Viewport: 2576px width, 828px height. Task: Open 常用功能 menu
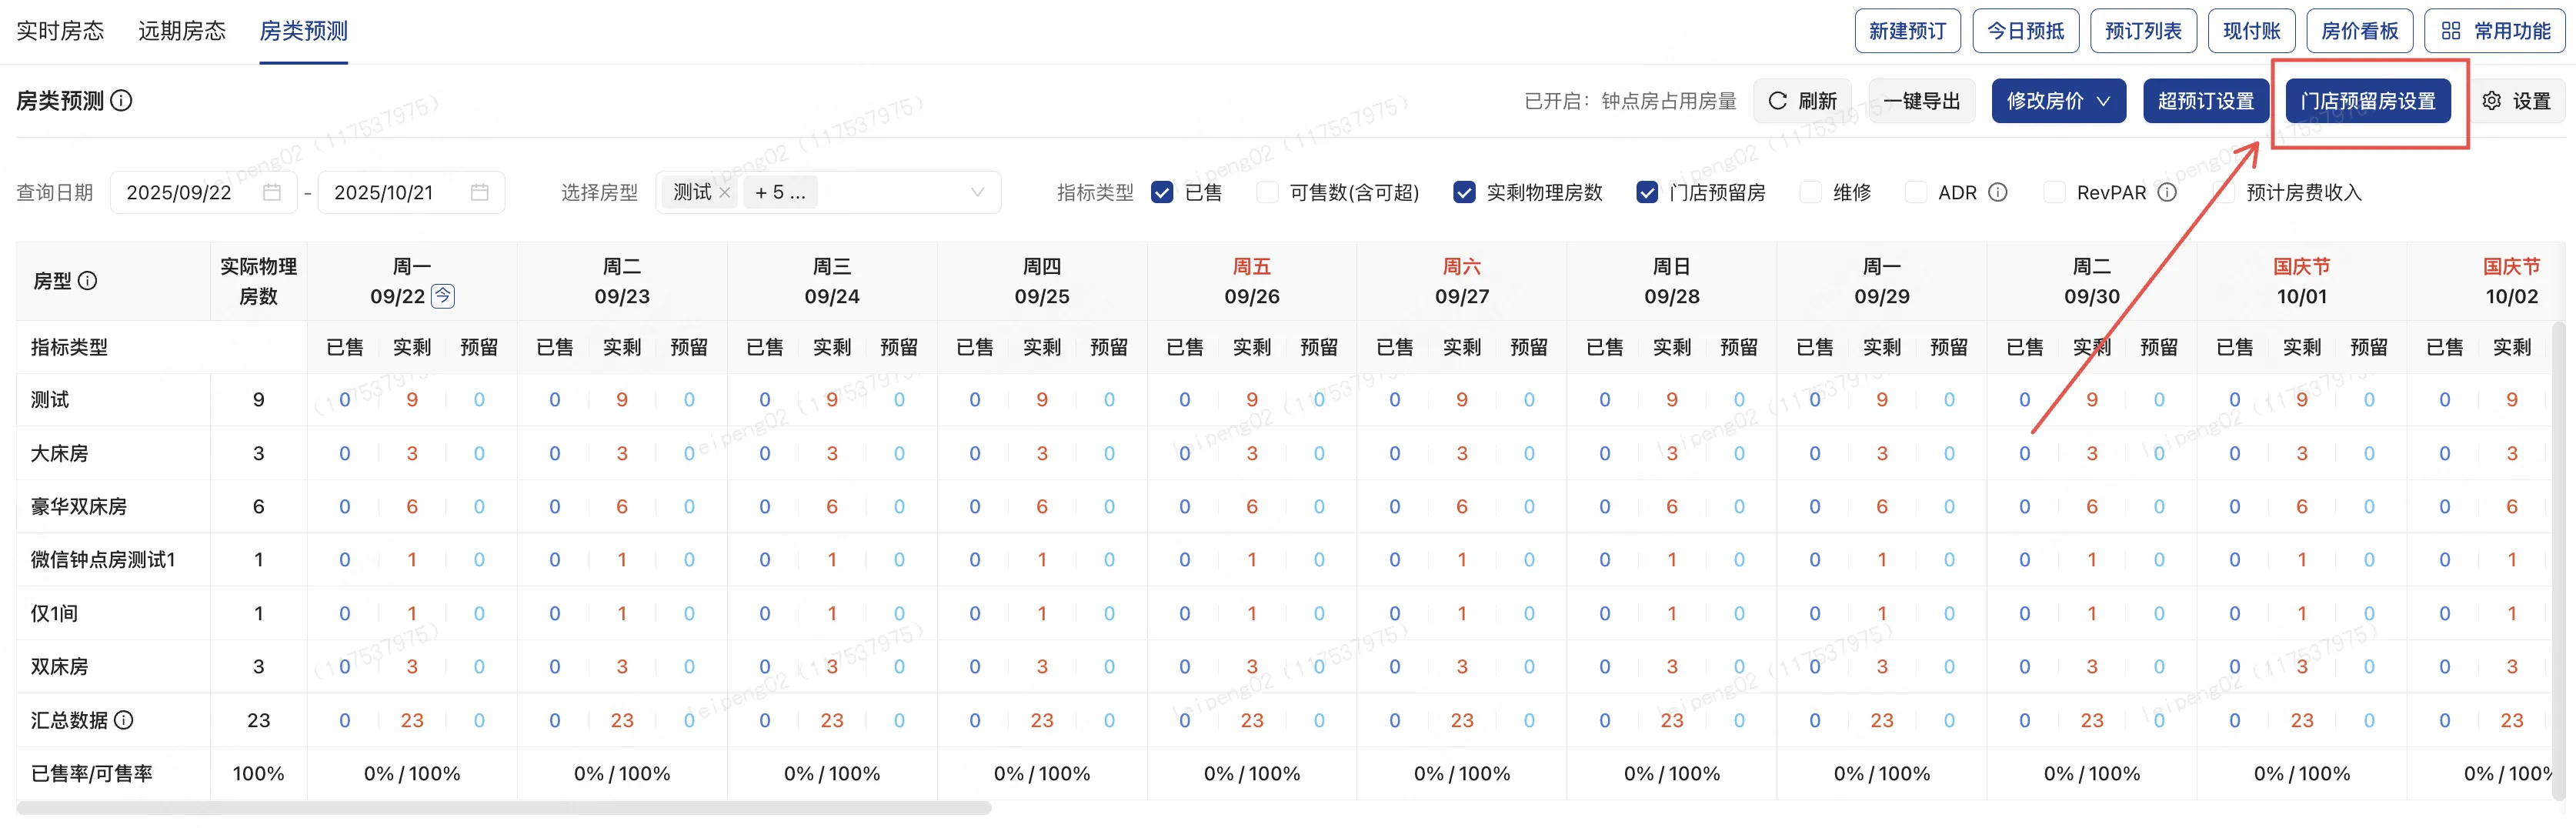tap(2494, 31)
